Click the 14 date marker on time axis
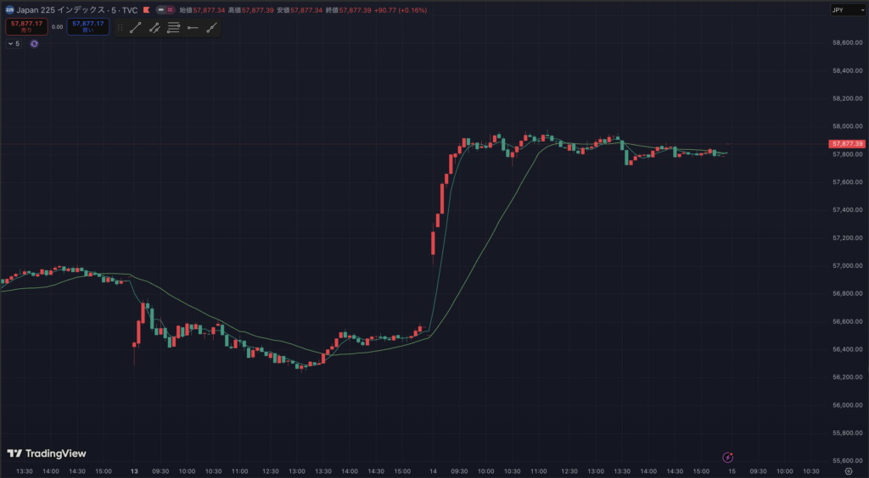 (x=432, y=471)
